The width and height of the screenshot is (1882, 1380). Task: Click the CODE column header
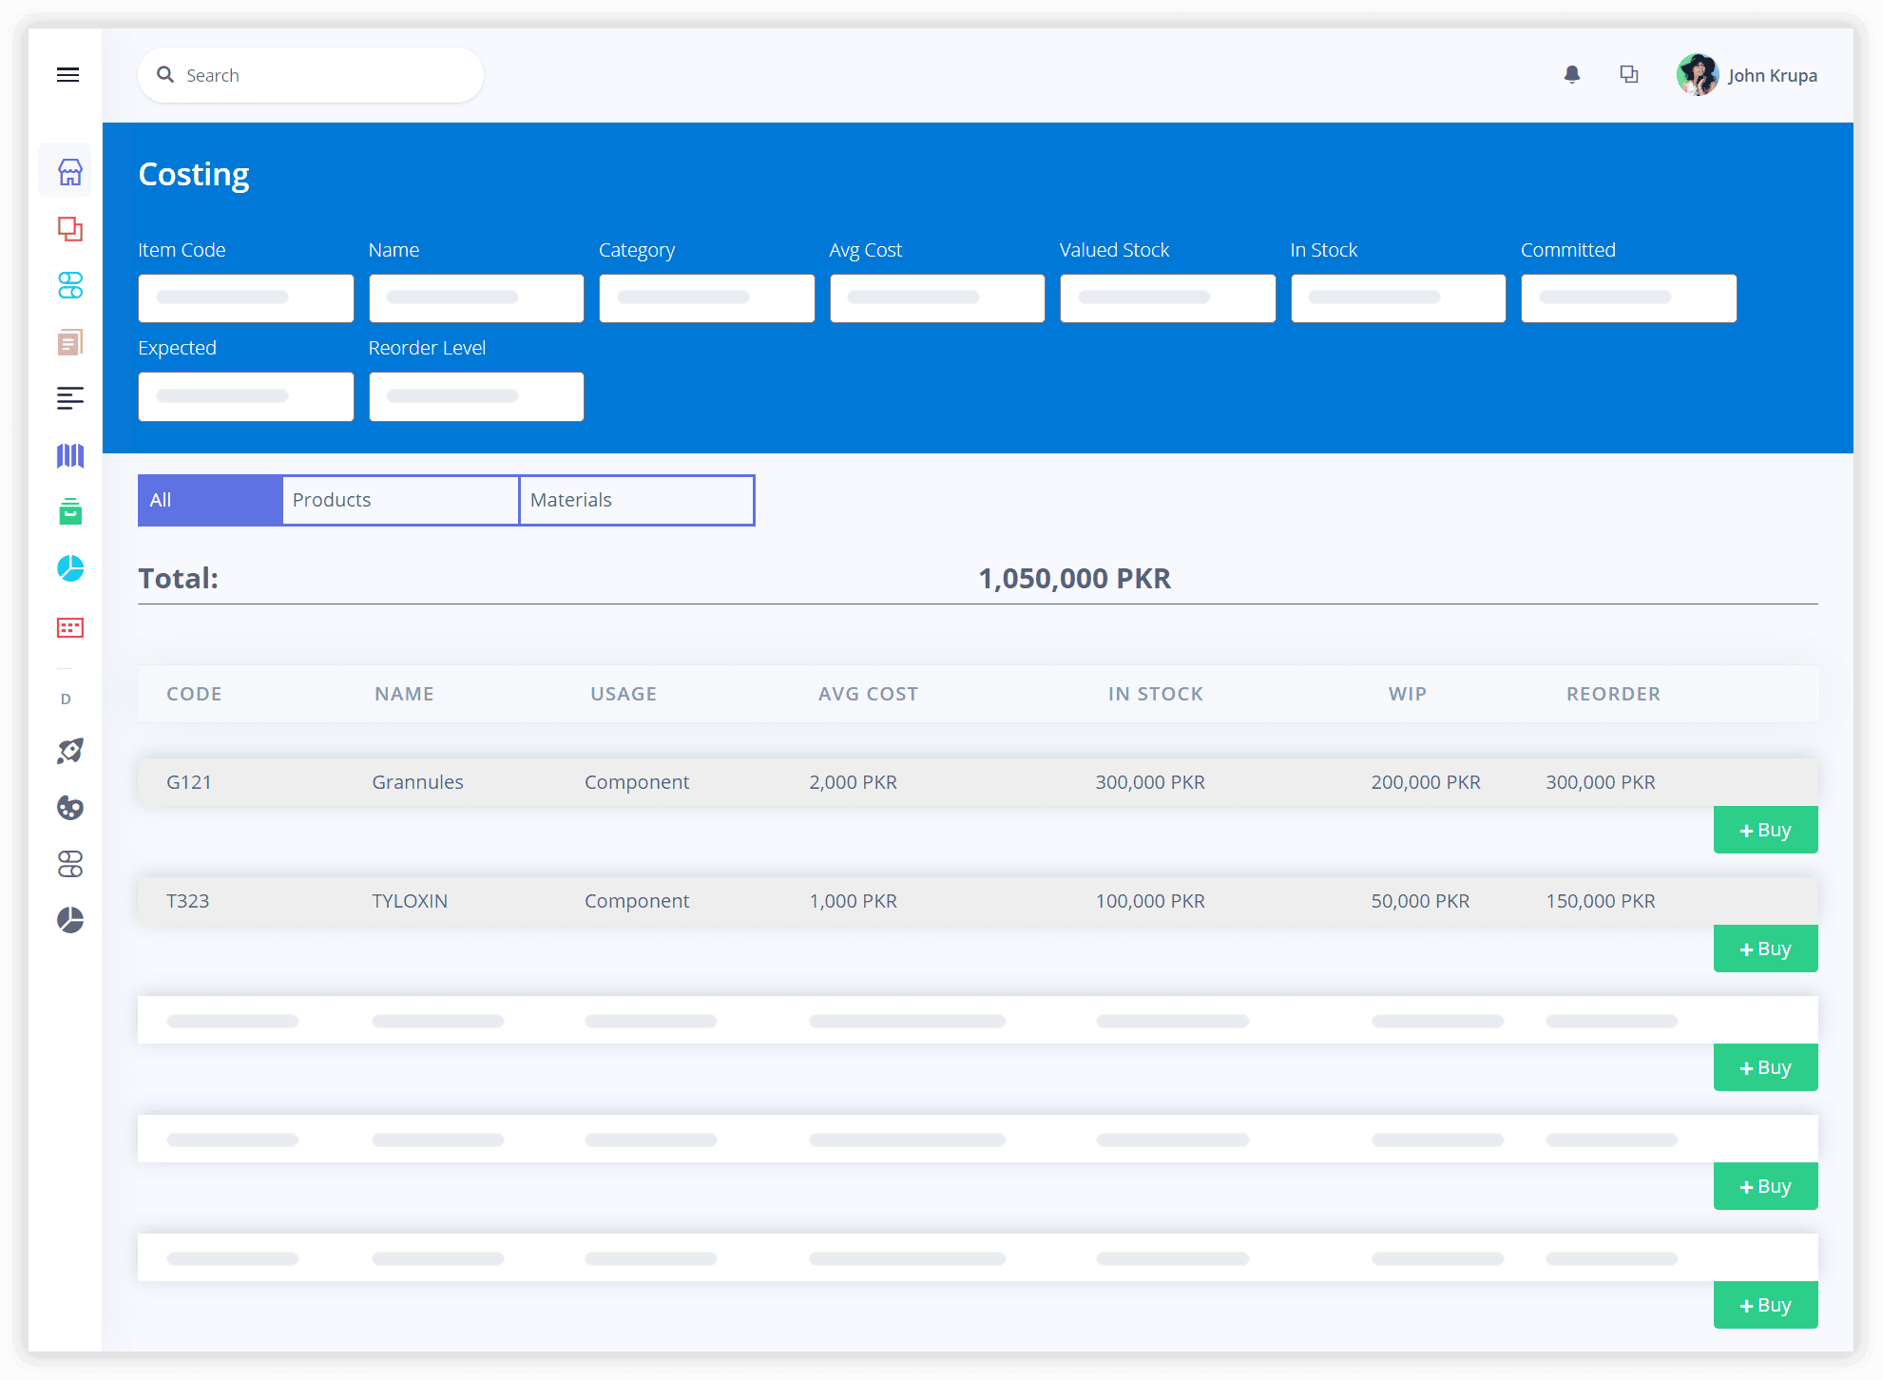tap(194, 694)
